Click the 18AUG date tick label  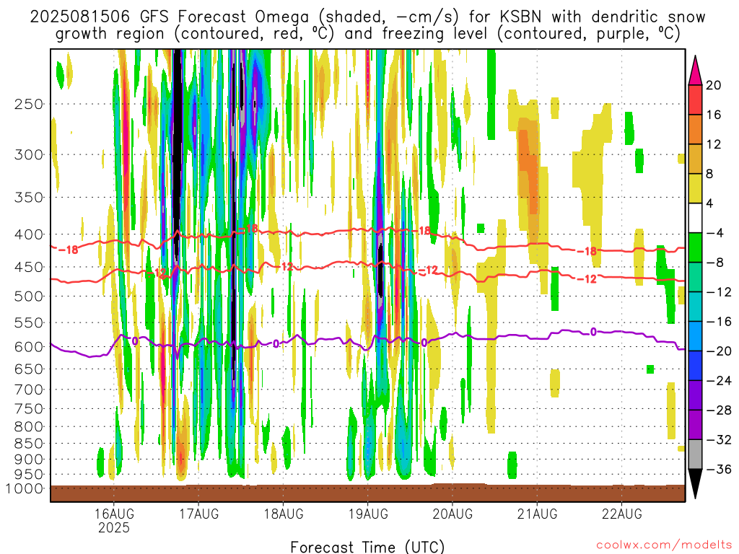pyautogui.click(x=283, y=514)
